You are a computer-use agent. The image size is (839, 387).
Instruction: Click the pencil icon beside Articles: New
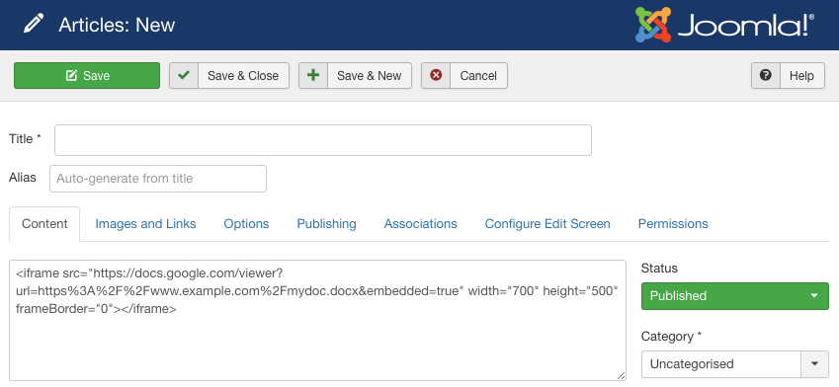click(x=34, y=25)
